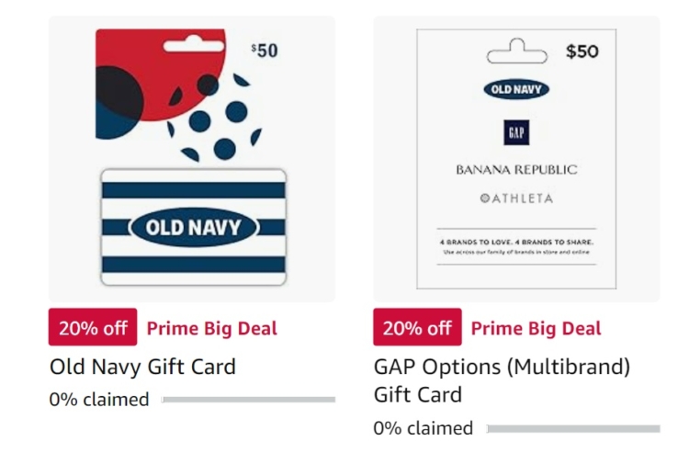The image size is (689, 464).
Task: Click the Banana Republic logo text
Action: pos(516,170)
